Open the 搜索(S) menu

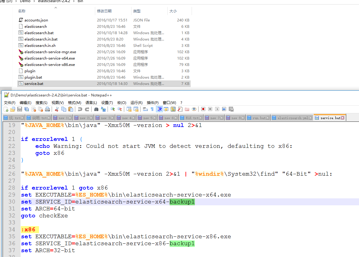click(41, 102)
